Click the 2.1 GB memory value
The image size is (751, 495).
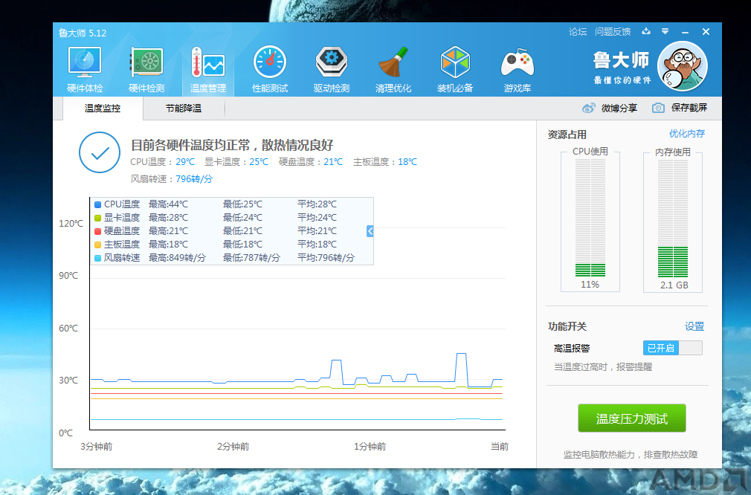674,285
